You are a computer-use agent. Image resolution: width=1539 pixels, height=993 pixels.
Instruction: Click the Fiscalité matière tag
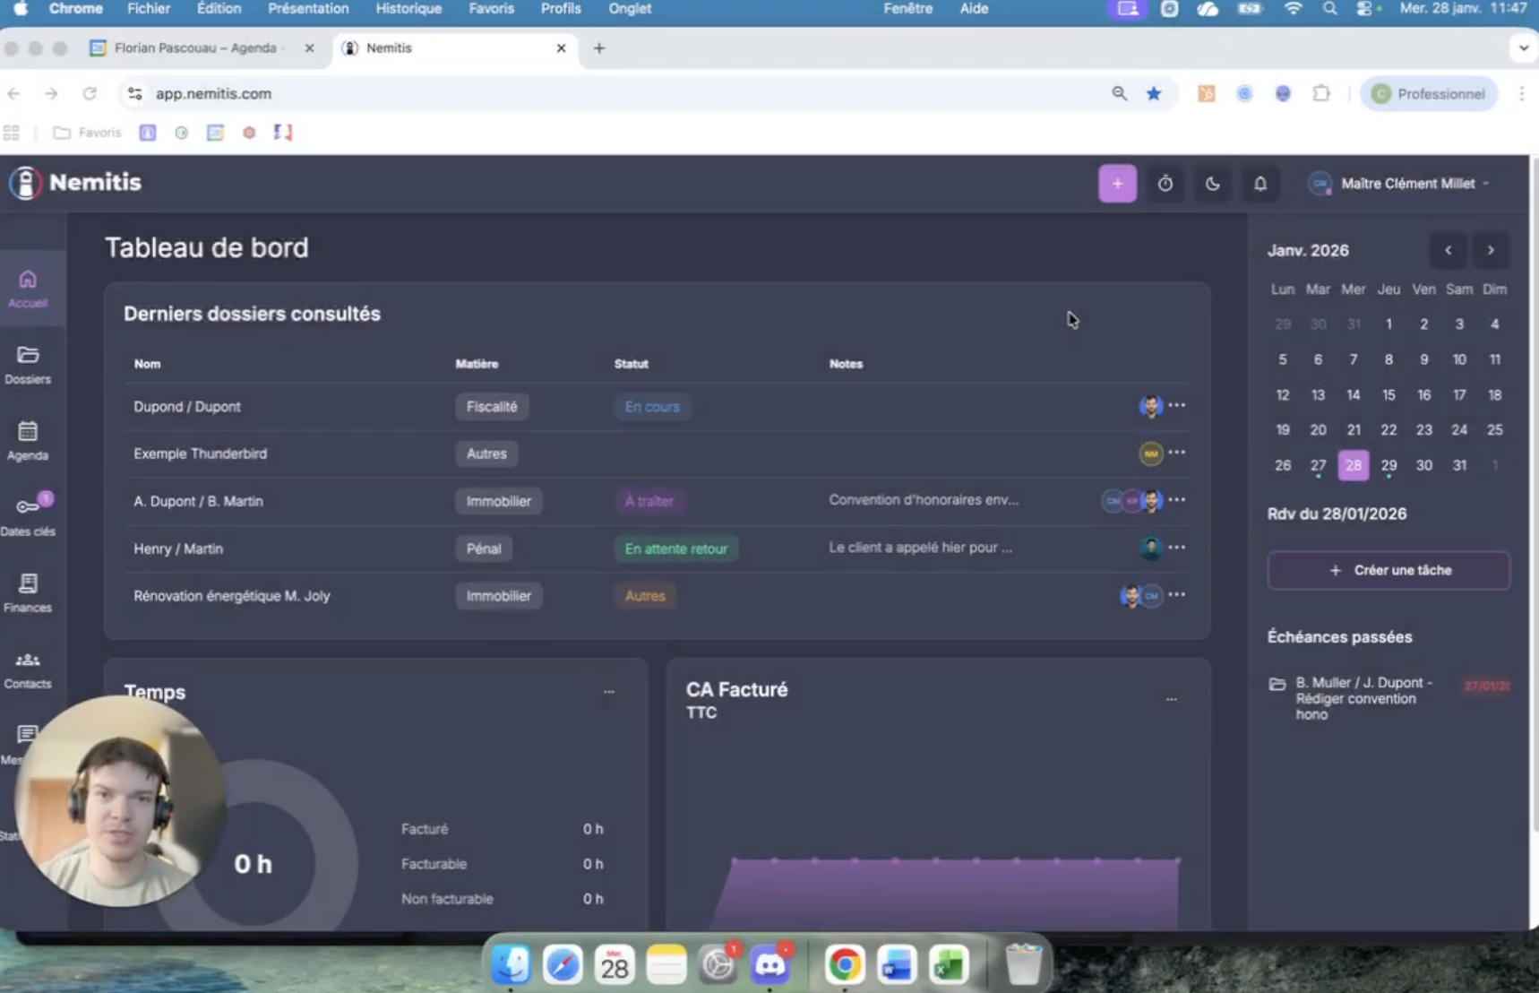[x=492, y=407]
